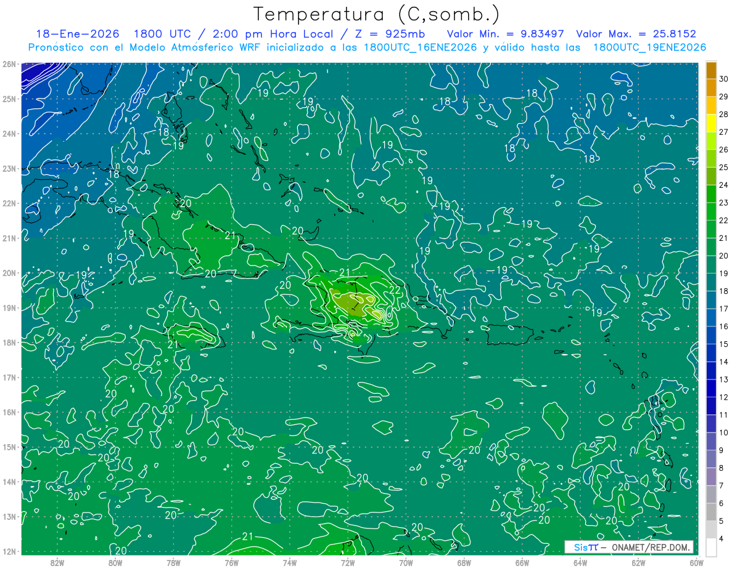The width and height of the screenshot is (740, 571).
Task: Click longitude axis label "82W"
Action: click(57, 562)
